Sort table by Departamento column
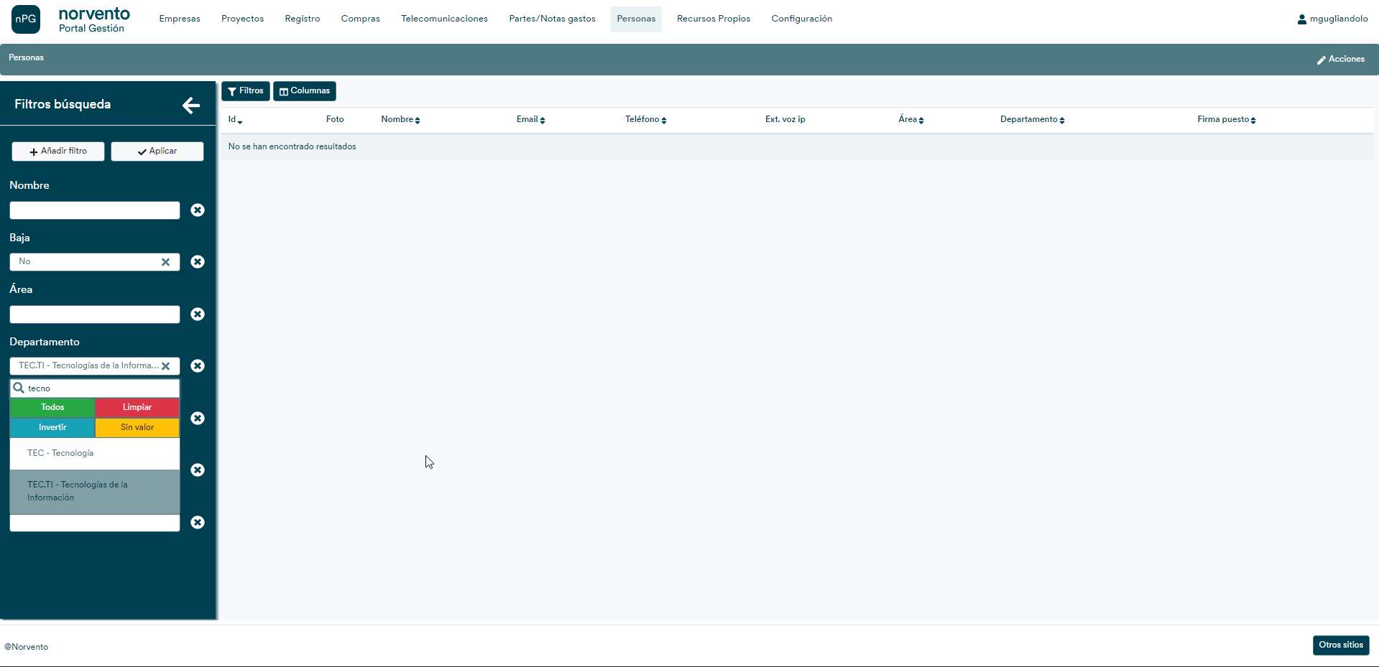The image size is (1379, 667). 1032,120
